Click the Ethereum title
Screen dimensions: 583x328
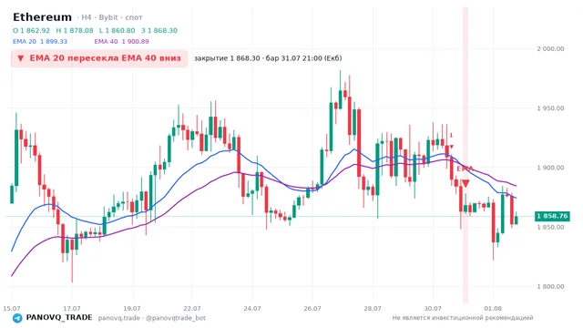point(42,17)
